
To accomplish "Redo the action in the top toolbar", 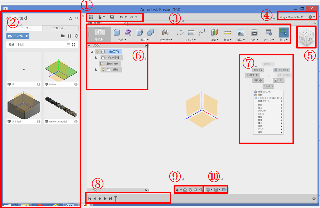I will 132,17.
